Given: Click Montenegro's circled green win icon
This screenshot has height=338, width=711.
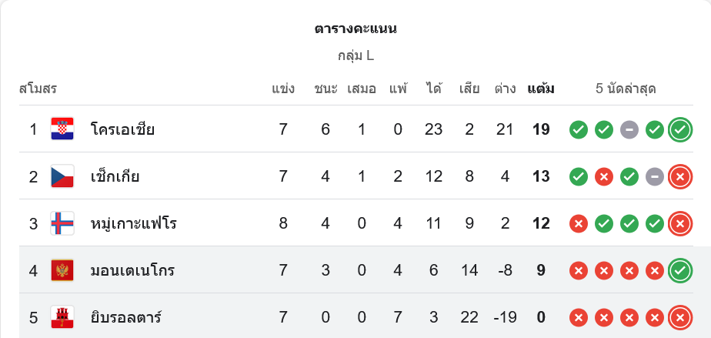Looking at the screenshot, I should (x=679, y=271).
